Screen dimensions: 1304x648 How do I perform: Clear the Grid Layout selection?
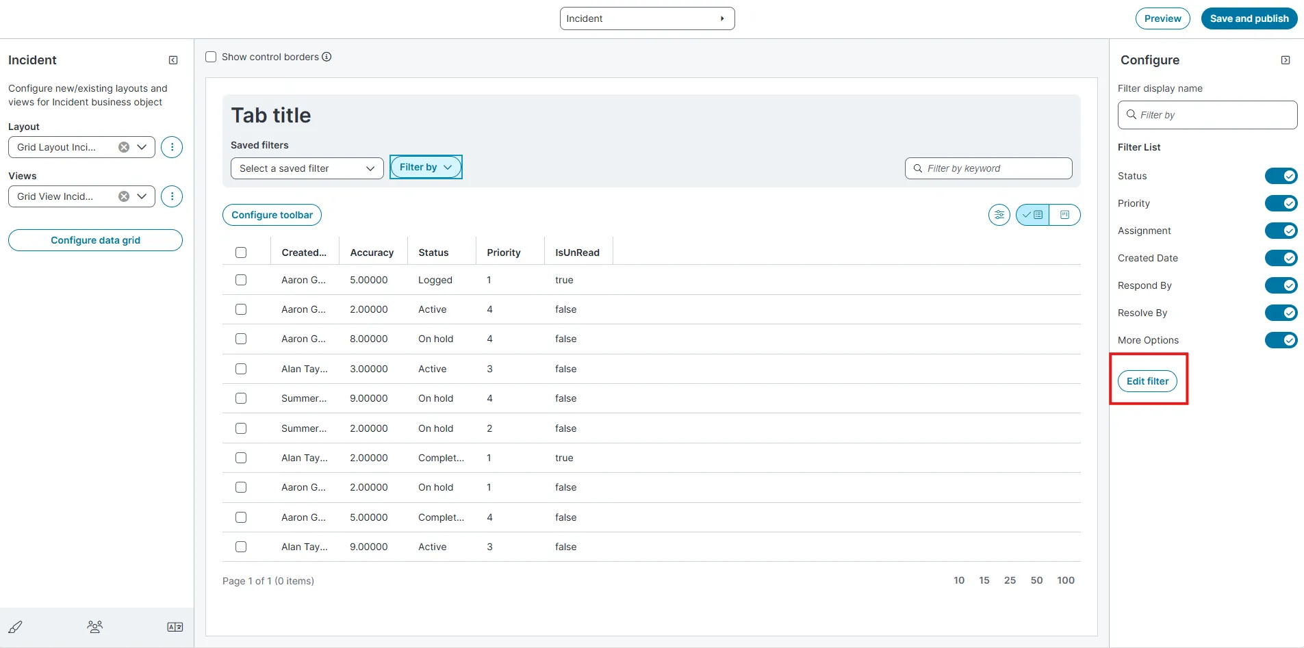click(124, 147)
